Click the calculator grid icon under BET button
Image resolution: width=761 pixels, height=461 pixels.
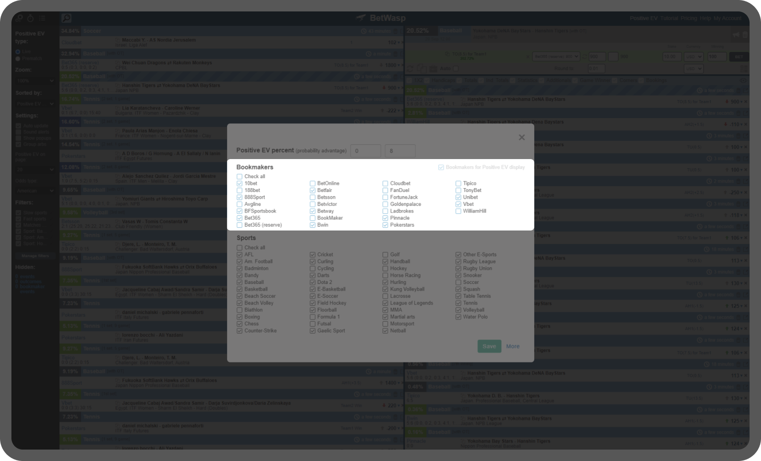pyautogui.click(x=744, y=69)
